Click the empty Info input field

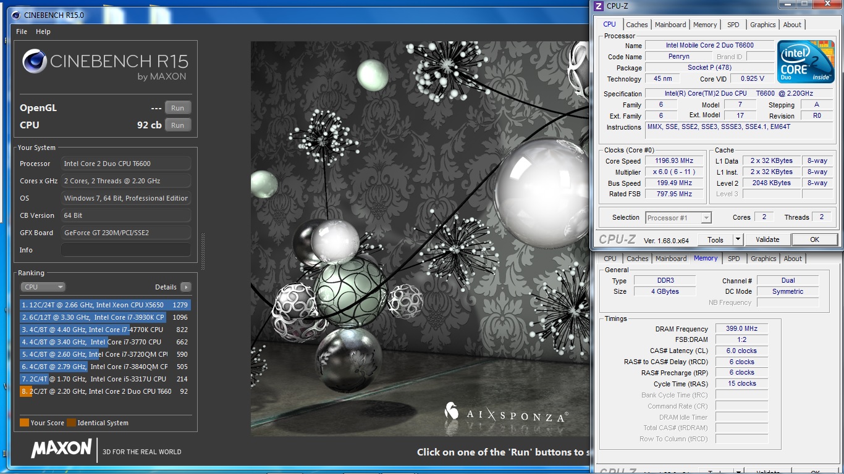click(x=126, y=250)
